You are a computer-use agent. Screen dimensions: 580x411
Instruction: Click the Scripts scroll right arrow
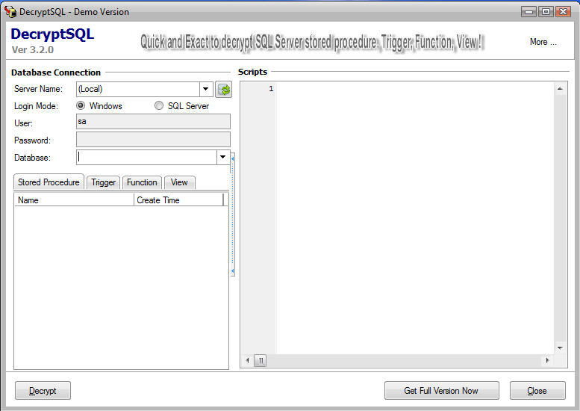point(547,360)
